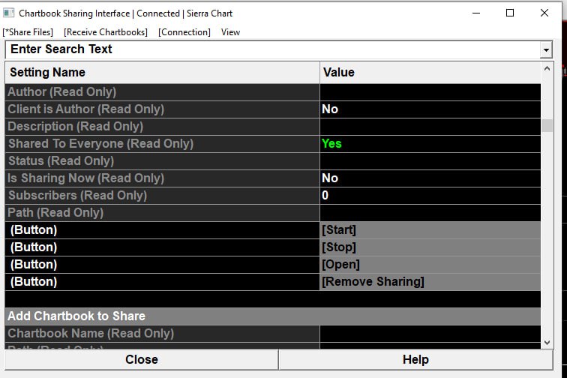Image resolution: width=567 pixels, height=378 pixels.
Task: Close the Chartbook Sharing Interface window
Action: click(544, 13)
